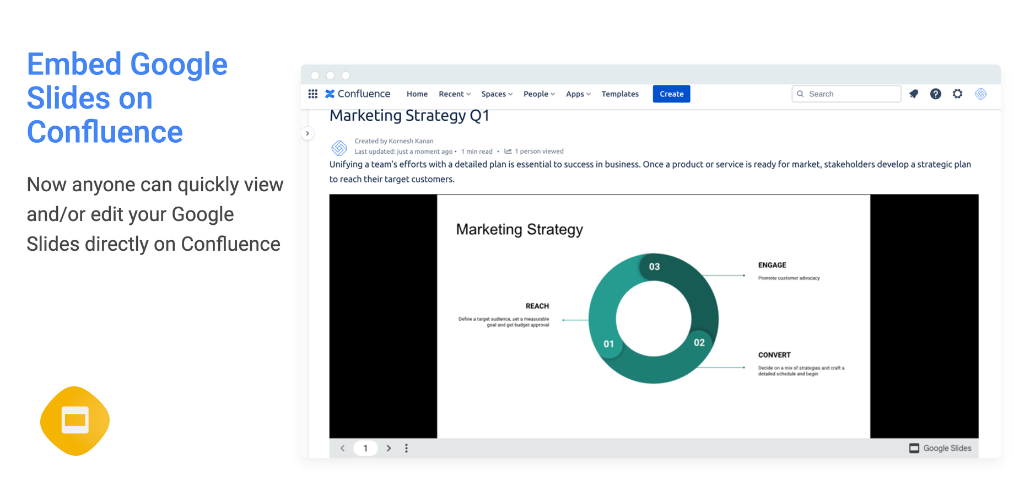
Task: Expand the Apps dropdown
Action: coord(578,94)
